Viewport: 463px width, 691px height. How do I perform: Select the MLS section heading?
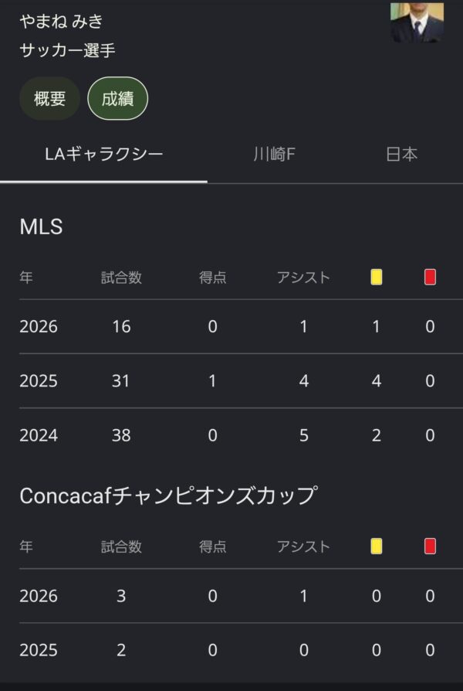click(42, 227)
